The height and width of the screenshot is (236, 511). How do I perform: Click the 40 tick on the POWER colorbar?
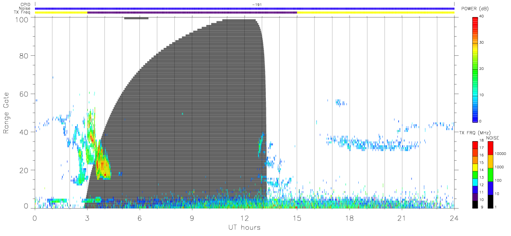[x=481, y=17]
